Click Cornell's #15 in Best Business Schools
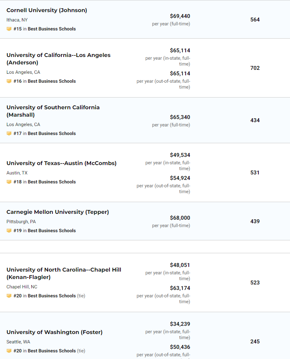The image size is (290, 359). [45, 29]
